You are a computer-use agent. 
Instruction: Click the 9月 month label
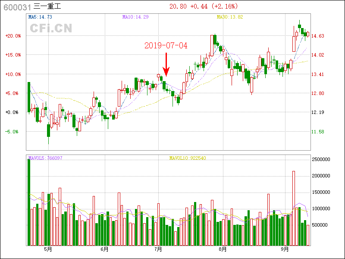[x=285, y=250]
